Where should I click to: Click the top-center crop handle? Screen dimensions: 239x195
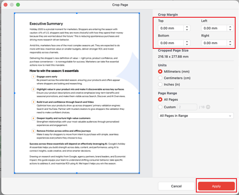(77, 13)
